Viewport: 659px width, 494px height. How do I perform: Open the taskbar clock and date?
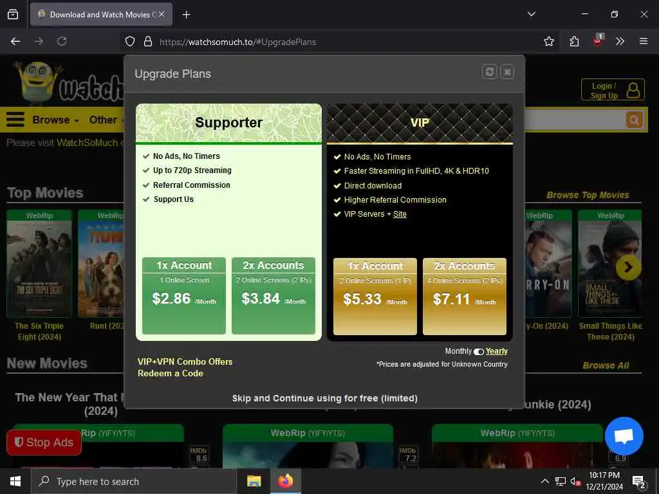coord(604,481)
